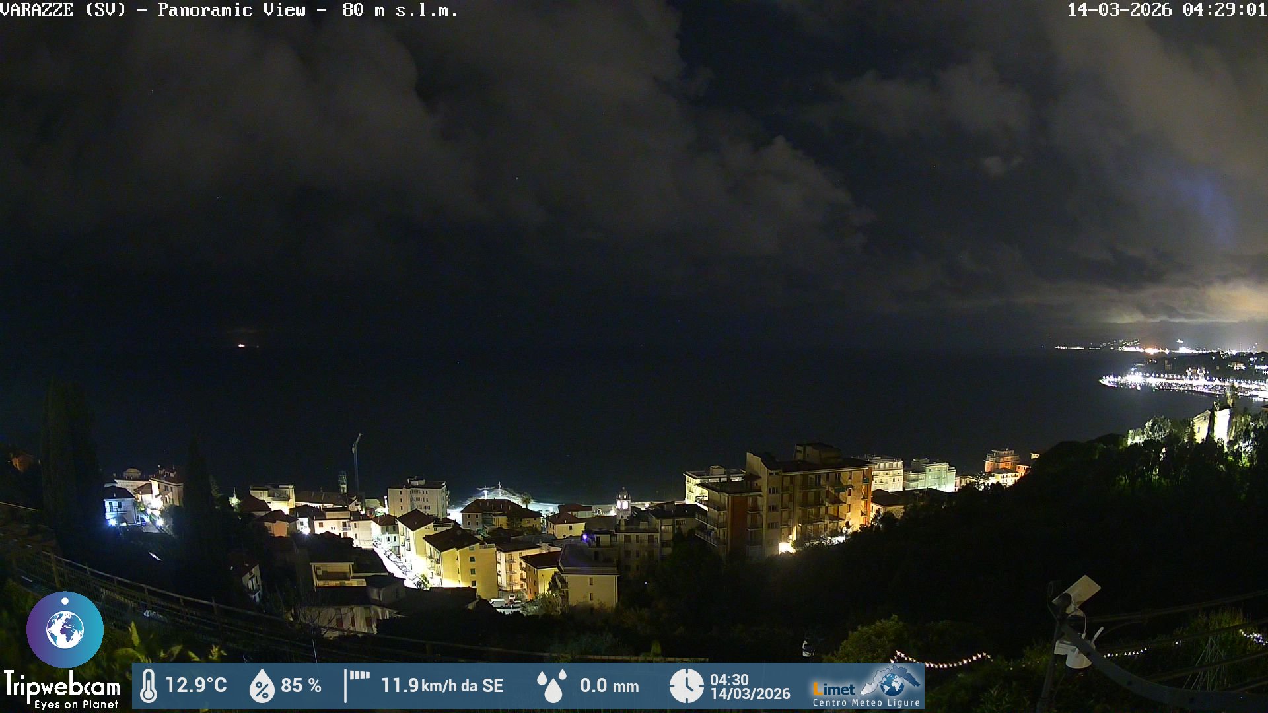Click the distant ship light on the sea

point(241,345)
